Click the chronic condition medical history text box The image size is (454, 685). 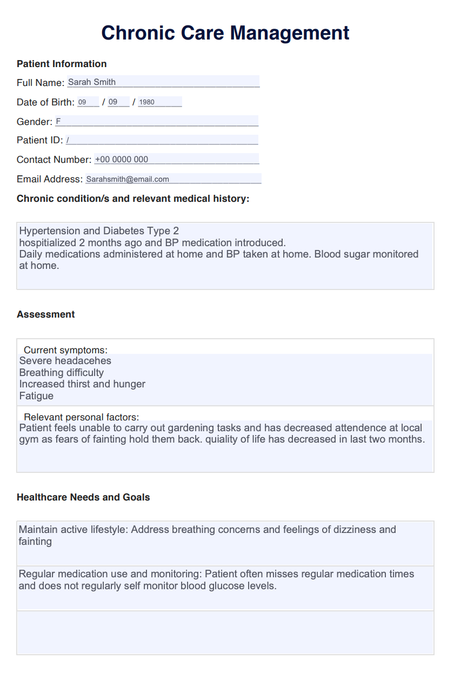tap(225, 255)
